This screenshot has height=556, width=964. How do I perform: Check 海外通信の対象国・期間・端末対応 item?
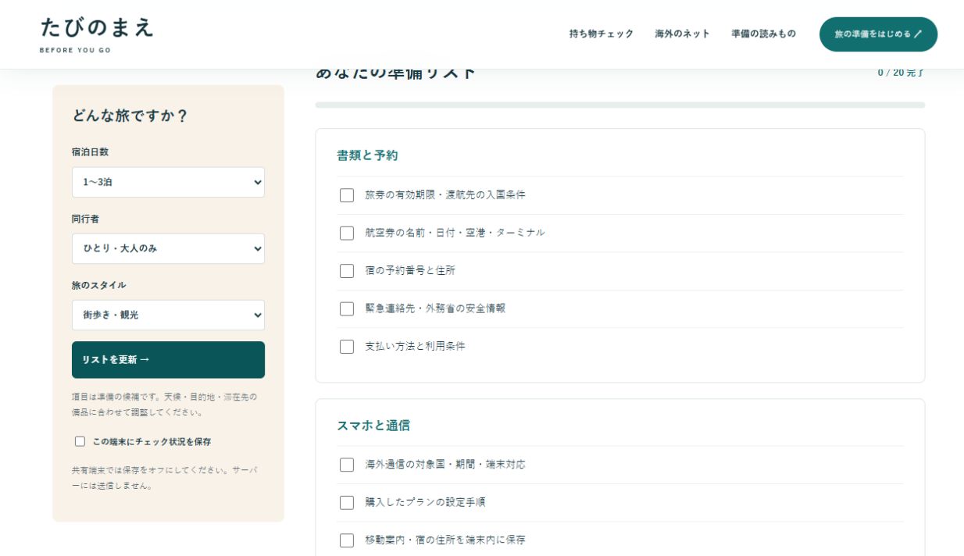point(347,465)
